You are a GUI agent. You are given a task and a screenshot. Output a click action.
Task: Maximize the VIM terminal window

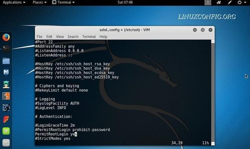tap(203, 30)
